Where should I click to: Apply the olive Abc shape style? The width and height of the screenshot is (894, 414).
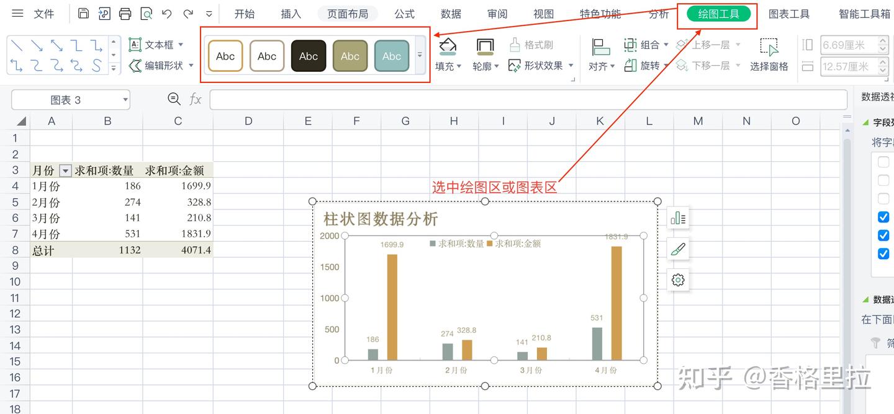point(350,56)
